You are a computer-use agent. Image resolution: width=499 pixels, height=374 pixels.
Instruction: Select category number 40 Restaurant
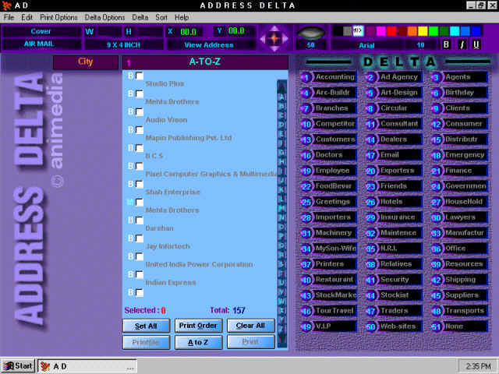click(x=329, y=280)
